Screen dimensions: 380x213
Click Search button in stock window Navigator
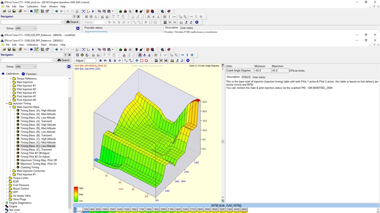click(72, 22)
